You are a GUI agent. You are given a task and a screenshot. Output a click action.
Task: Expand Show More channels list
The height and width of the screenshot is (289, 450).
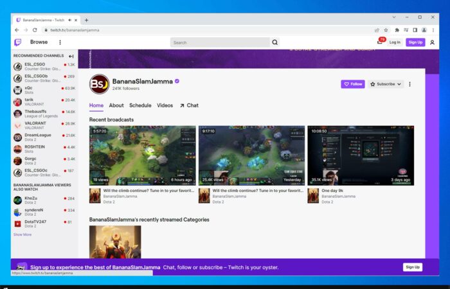(22, 234)
